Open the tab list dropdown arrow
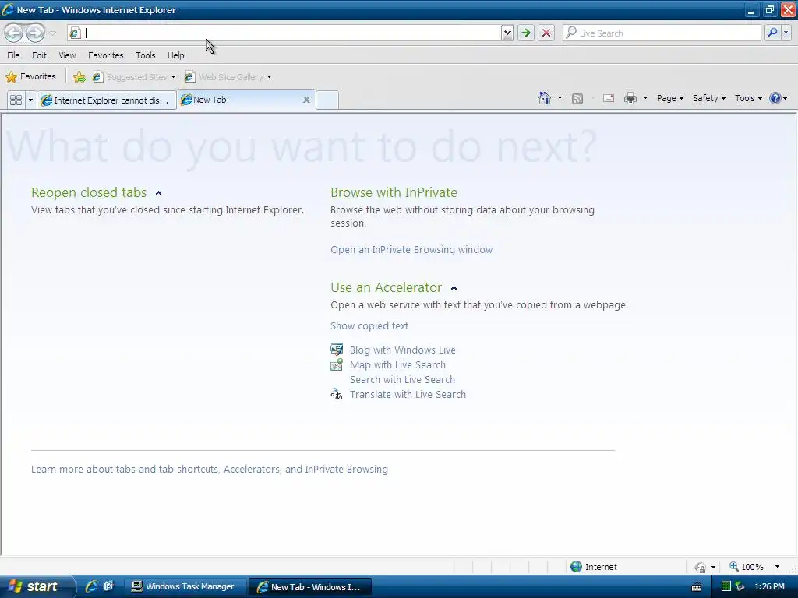This screenshot has height=598, width=798. click(x=30, y=100)
